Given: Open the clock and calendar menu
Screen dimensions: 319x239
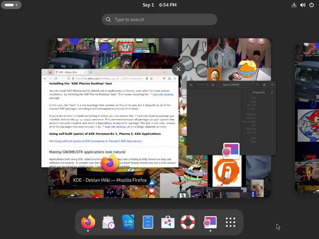Looking at the screenshot, I should [159, 5].
